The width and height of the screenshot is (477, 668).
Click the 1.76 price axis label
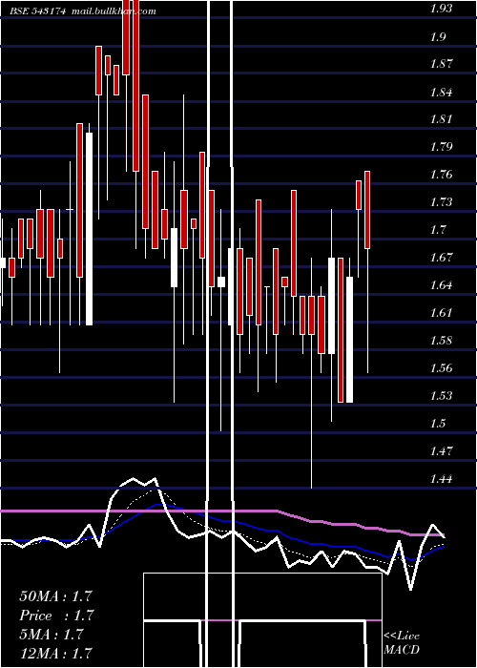(442, 175)
